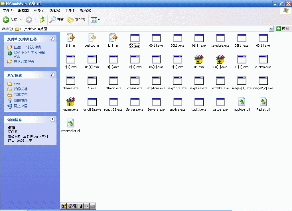Image resolution: width=292 pixels, height=211 pixels.
Task: Collapse the 其它位置 panel
Action: pyautogui.click(x=52, y=75)
